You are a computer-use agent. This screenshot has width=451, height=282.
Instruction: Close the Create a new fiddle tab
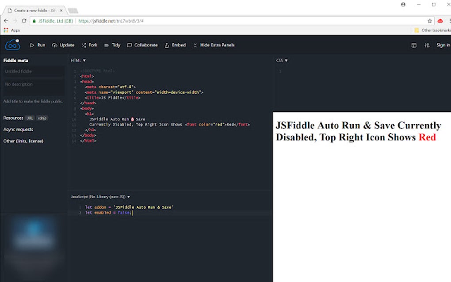61,10
